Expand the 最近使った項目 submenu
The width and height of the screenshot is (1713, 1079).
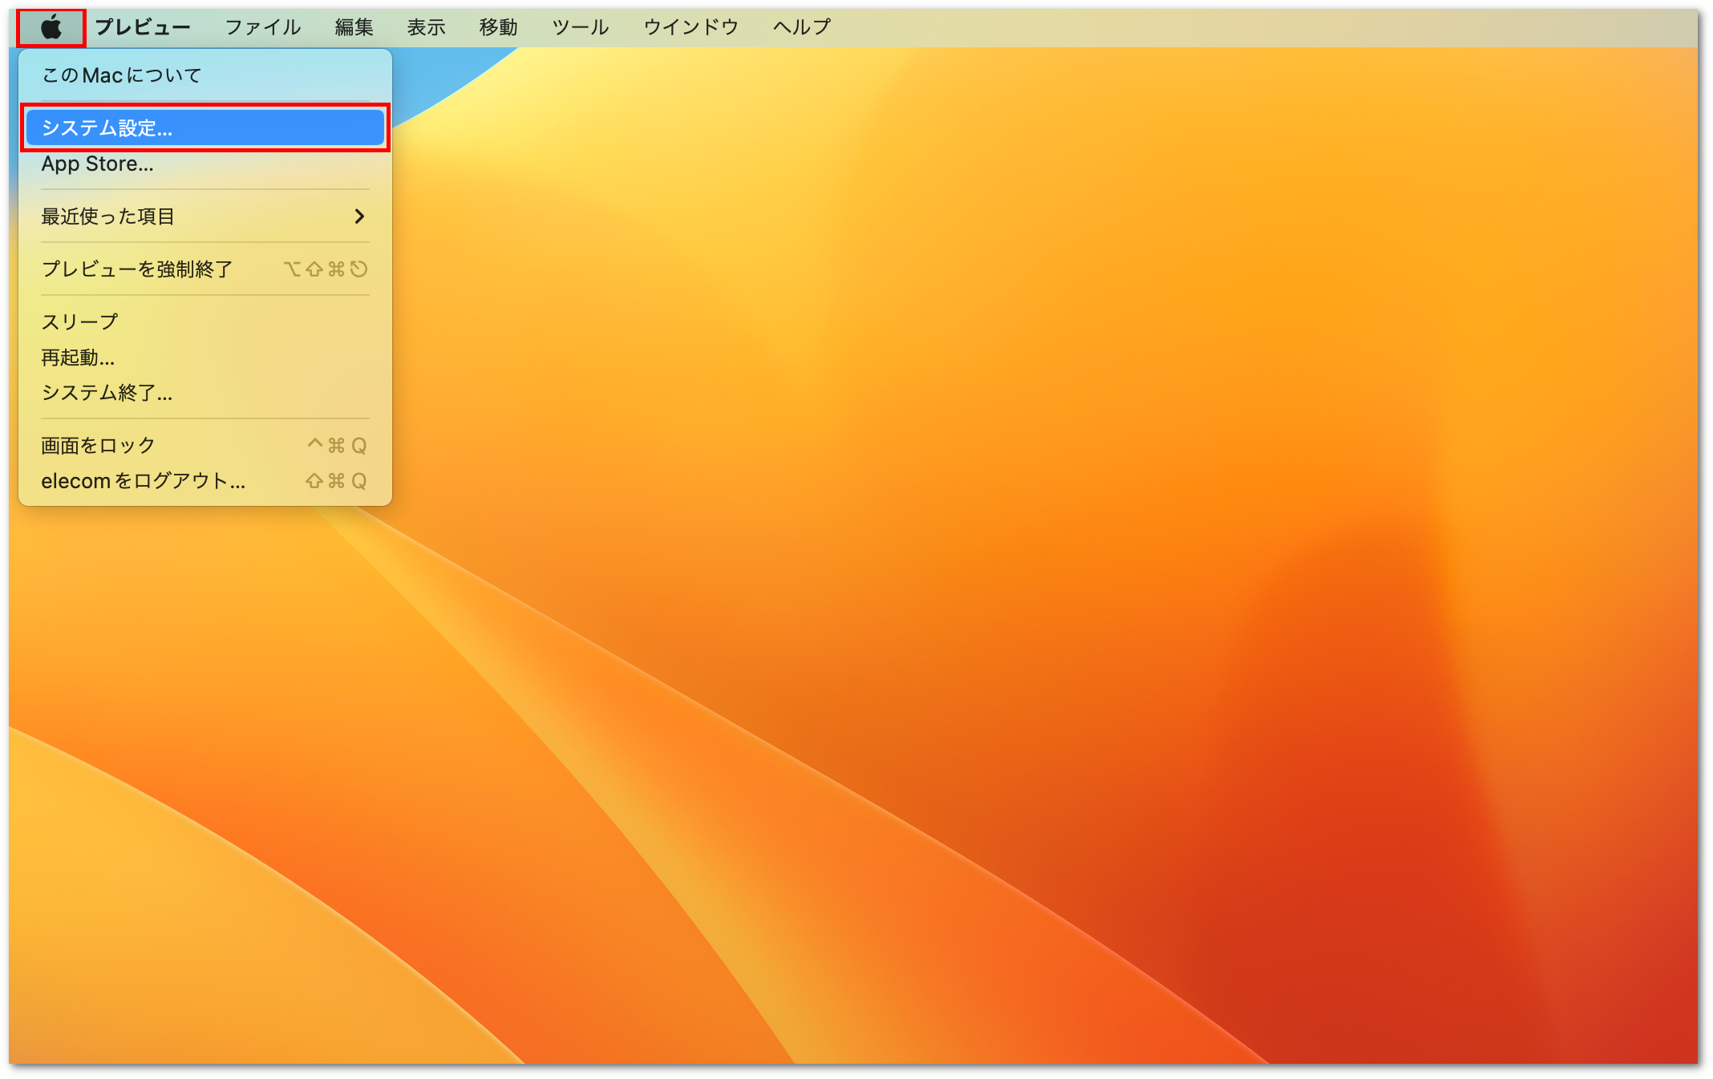point(205,216)
